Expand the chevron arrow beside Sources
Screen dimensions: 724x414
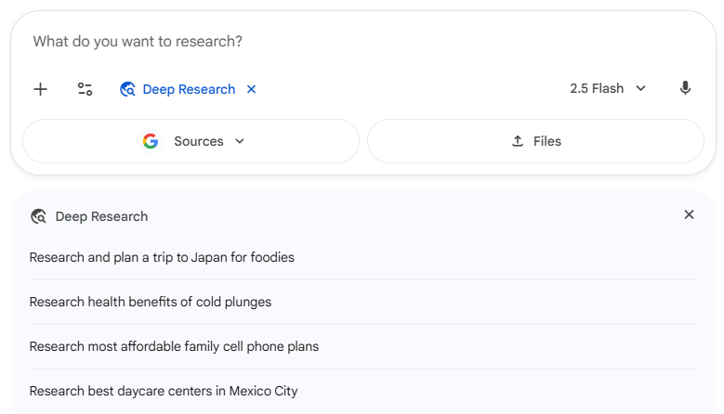pos(240,141)
